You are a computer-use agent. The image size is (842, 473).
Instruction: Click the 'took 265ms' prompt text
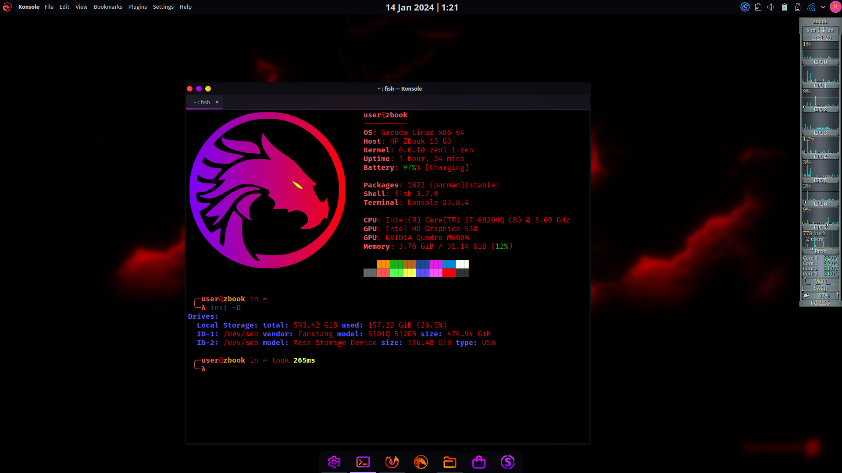(x=293, y=360)
